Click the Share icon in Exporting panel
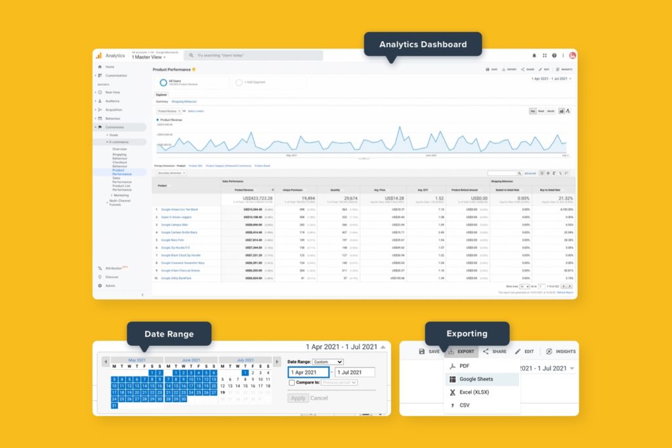This screenshot has height=448, width=672. pyautogui.click(x=486, y=352)
